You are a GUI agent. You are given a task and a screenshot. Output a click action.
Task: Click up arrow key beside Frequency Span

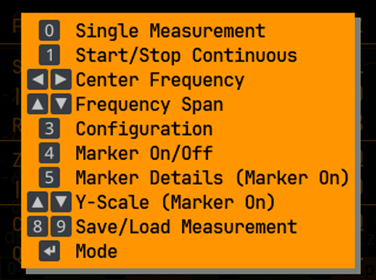38,104
